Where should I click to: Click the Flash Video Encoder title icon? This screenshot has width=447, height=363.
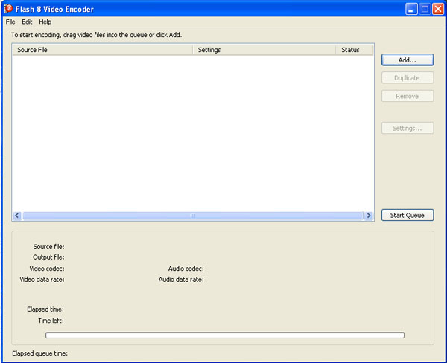point(8,9)
